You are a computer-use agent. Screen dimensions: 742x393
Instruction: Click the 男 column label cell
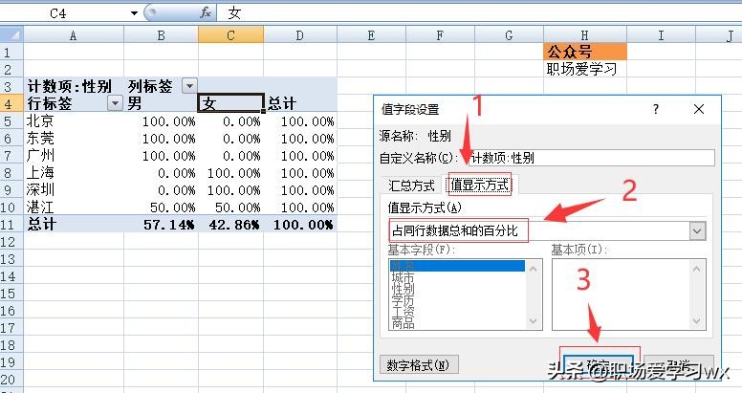(161, 103)
